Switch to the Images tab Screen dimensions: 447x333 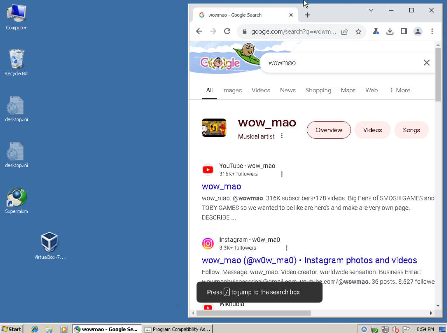click(x=232, y=90)
